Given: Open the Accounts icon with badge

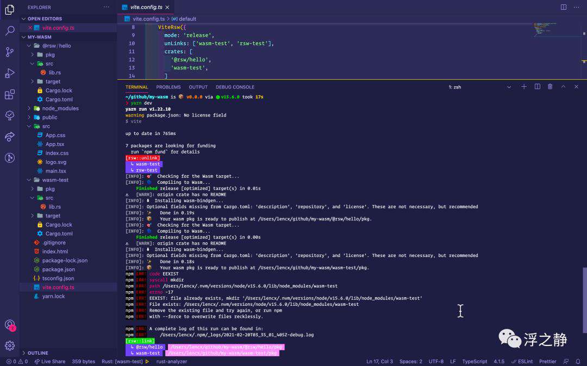Looking at the screenshot, I should [x=10, y=325].
